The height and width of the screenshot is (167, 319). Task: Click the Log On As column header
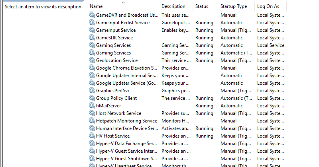click(270, 6)
